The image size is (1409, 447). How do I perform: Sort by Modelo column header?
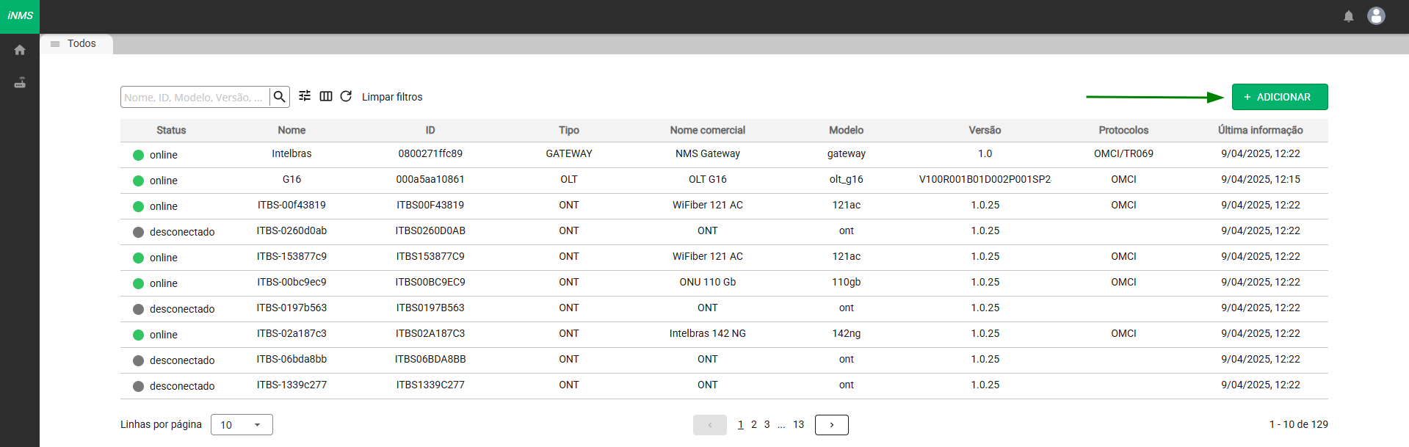[x=846, y=130]
